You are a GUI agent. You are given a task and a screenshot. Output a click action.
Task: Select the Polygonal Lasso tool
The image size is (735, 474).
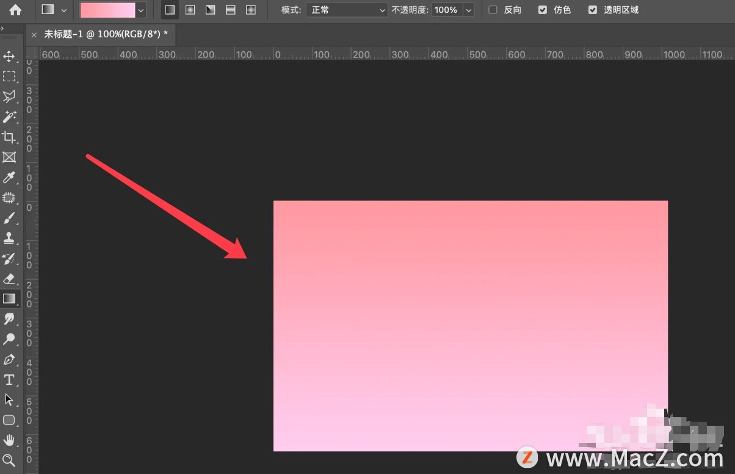tap(9, 97)
